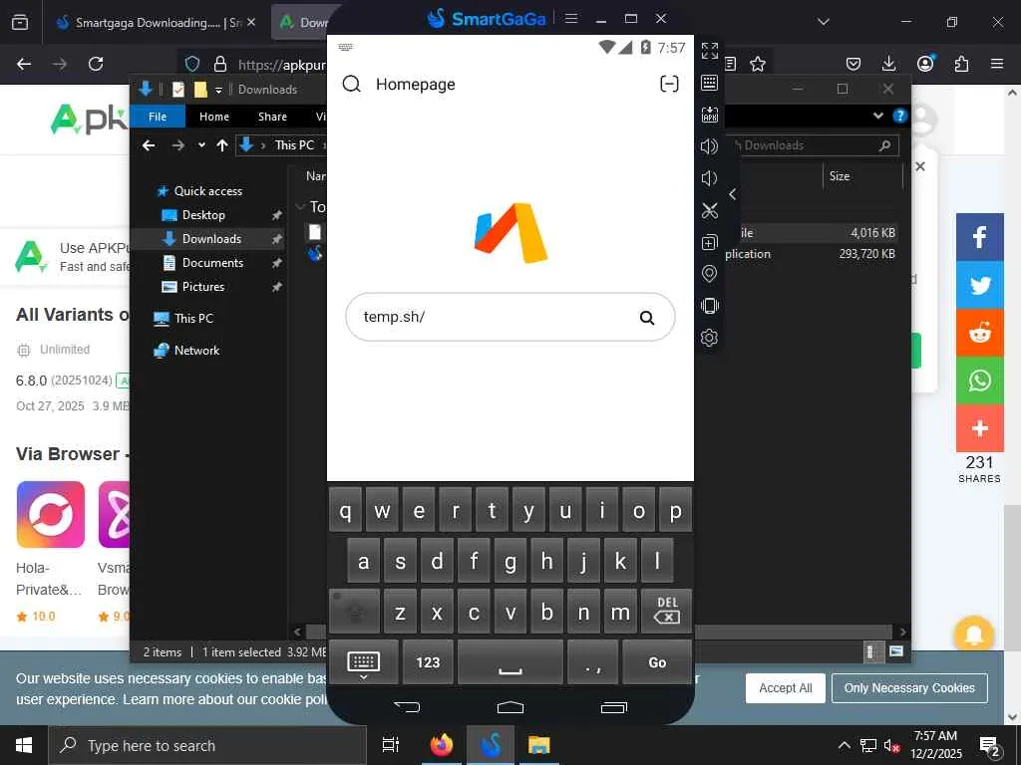Switch to large icons view in status bar

tap(896, 651)
